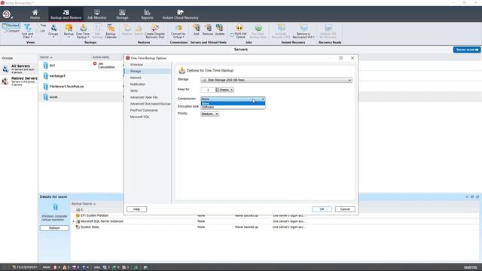This screenshot has width=482, height=271.
Task: Switch to List view
Action: pyautogui.click(x=42, y=31)
